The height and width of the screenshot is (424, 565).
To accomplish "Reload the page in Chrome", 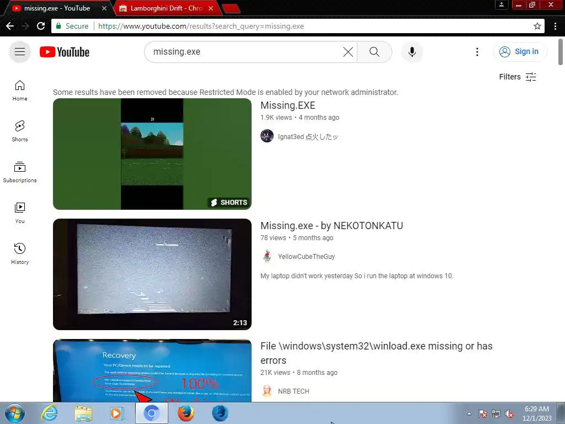I will click(41, 26).
